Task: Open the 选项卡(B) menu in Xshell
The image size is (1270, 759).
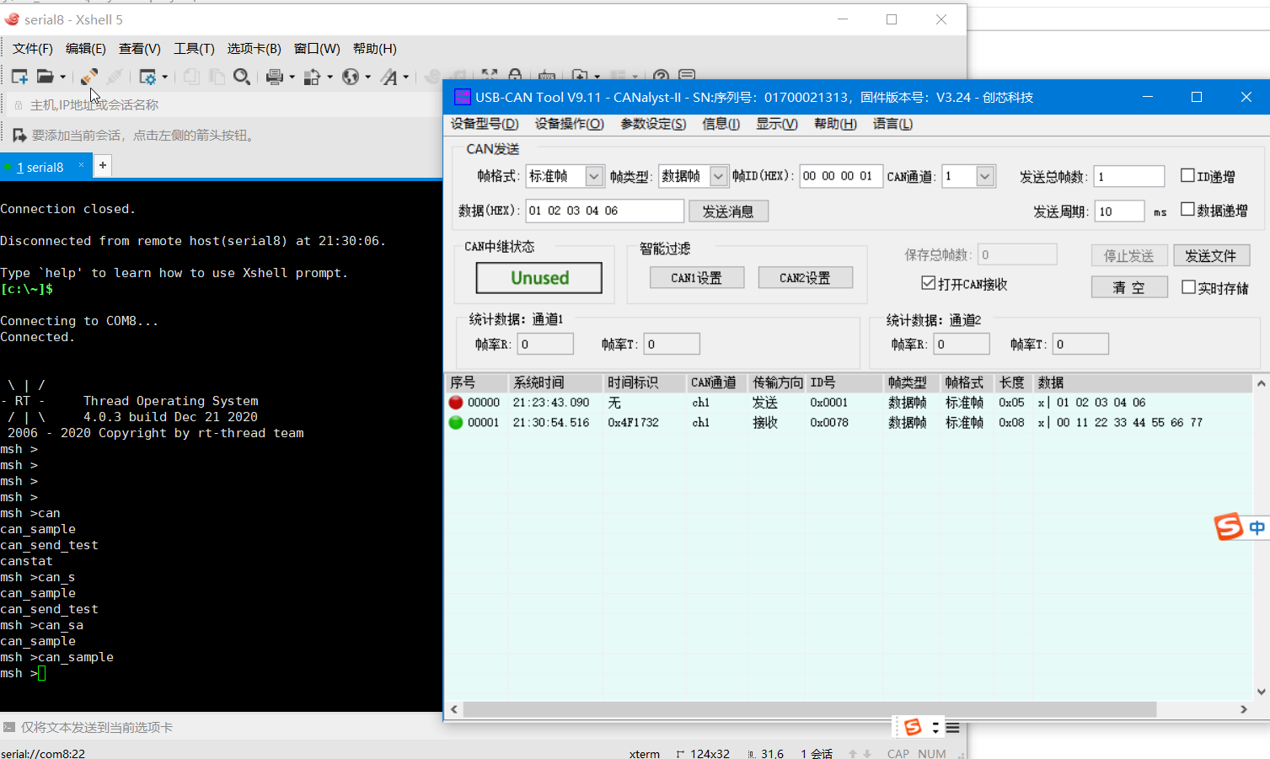Action: point(254,49)
